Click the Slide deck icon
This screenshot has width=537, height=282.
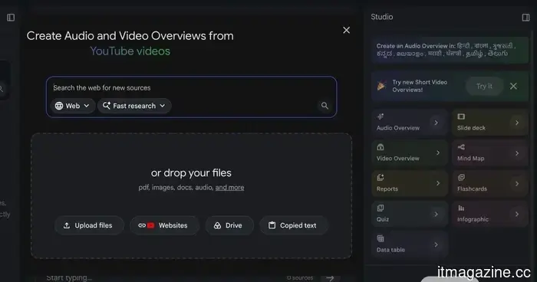tap(461, 116)
